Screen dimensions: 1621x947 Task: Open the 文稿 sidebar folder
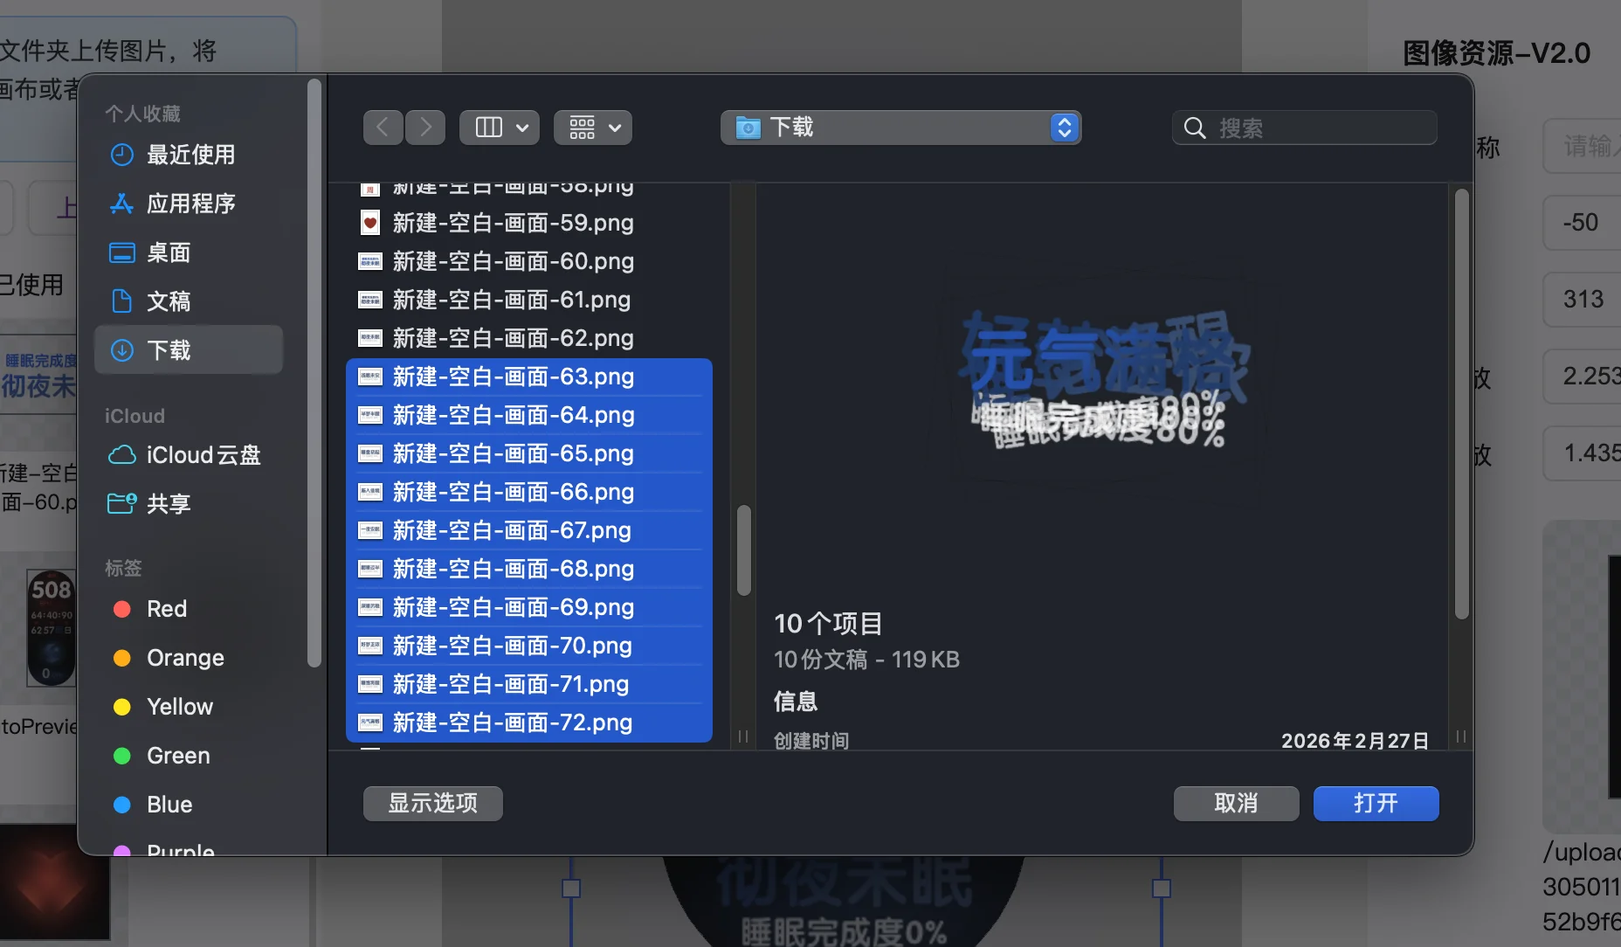168,301
